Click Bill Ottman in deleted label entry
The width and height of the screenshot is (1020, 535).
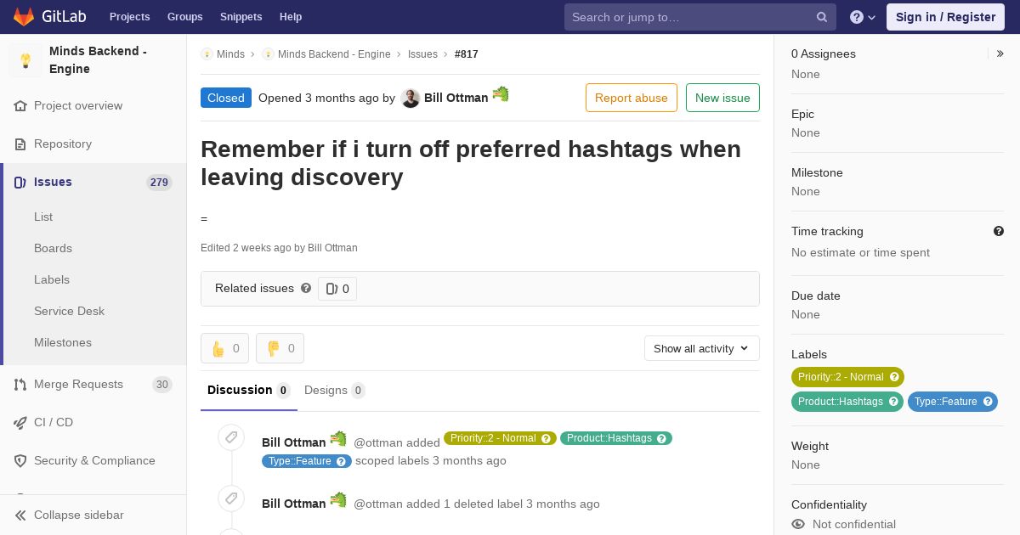click(293, 504)
